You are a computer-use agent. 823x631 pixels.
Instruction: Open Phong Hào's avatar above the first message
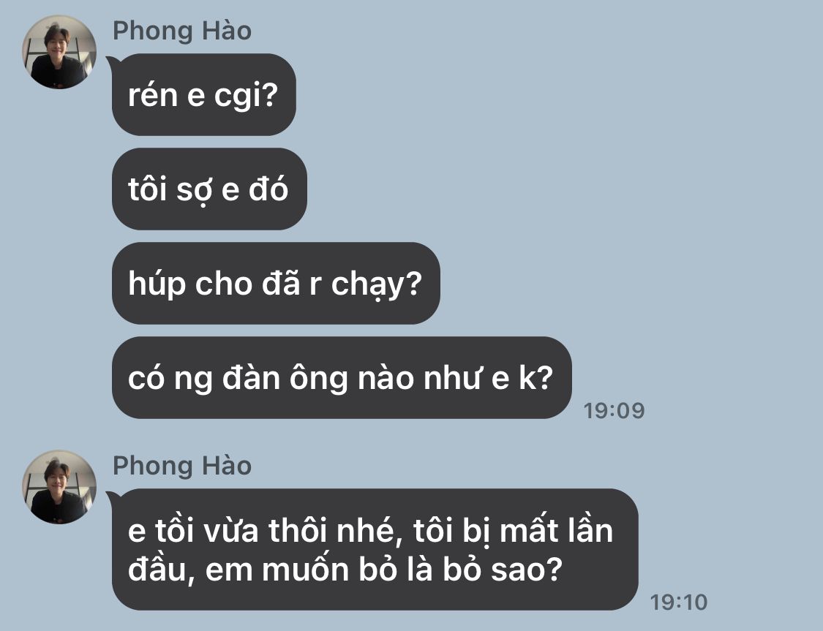click(59, 52)
